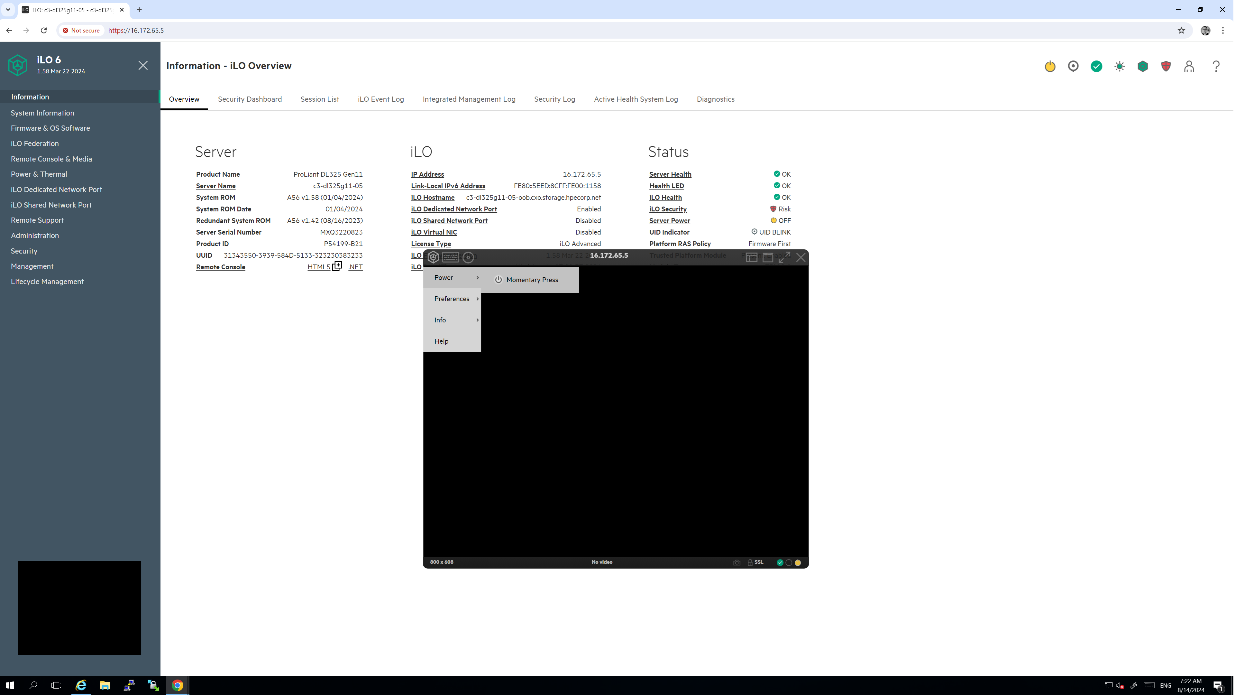
Task: Click the yellow power icon in the iLO header
Action: pyautogui.click(x=1050, y=66)
